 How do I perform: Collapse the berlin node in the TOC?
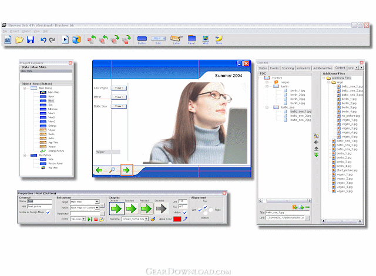267,86
